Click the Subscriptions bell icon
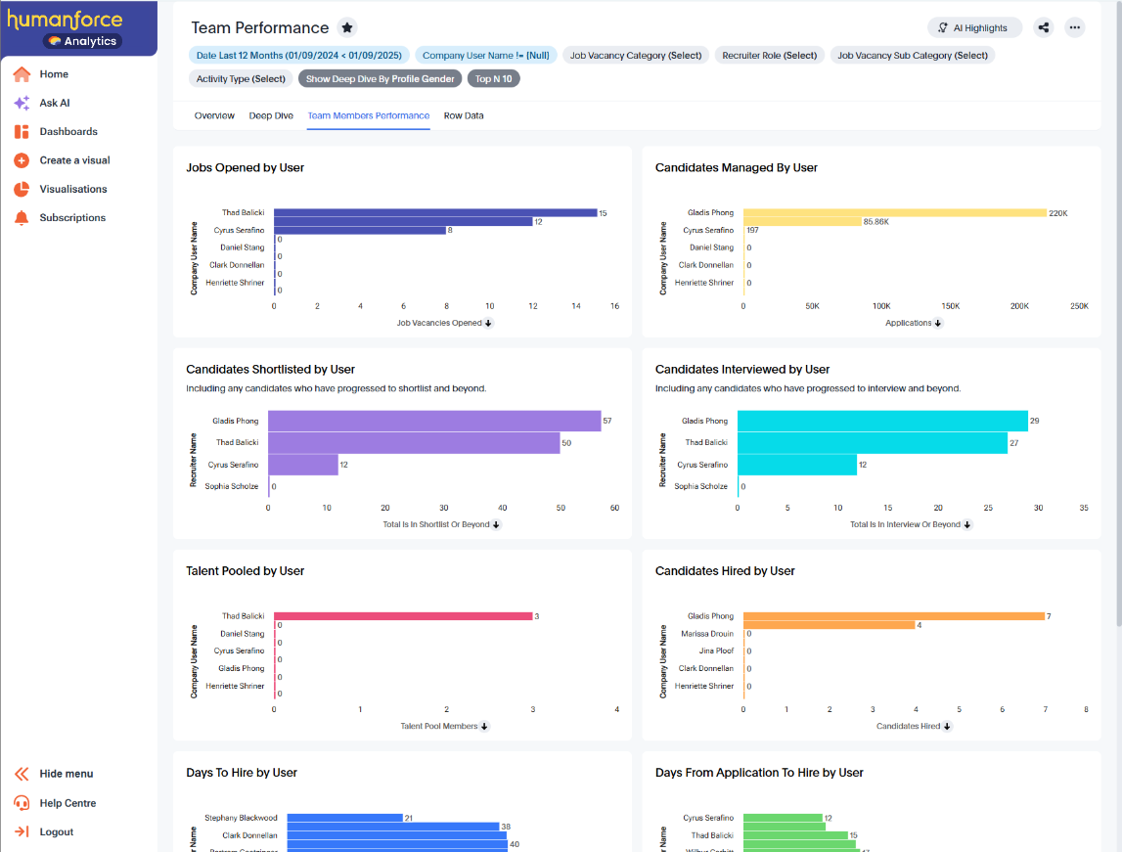 [22, 218]
